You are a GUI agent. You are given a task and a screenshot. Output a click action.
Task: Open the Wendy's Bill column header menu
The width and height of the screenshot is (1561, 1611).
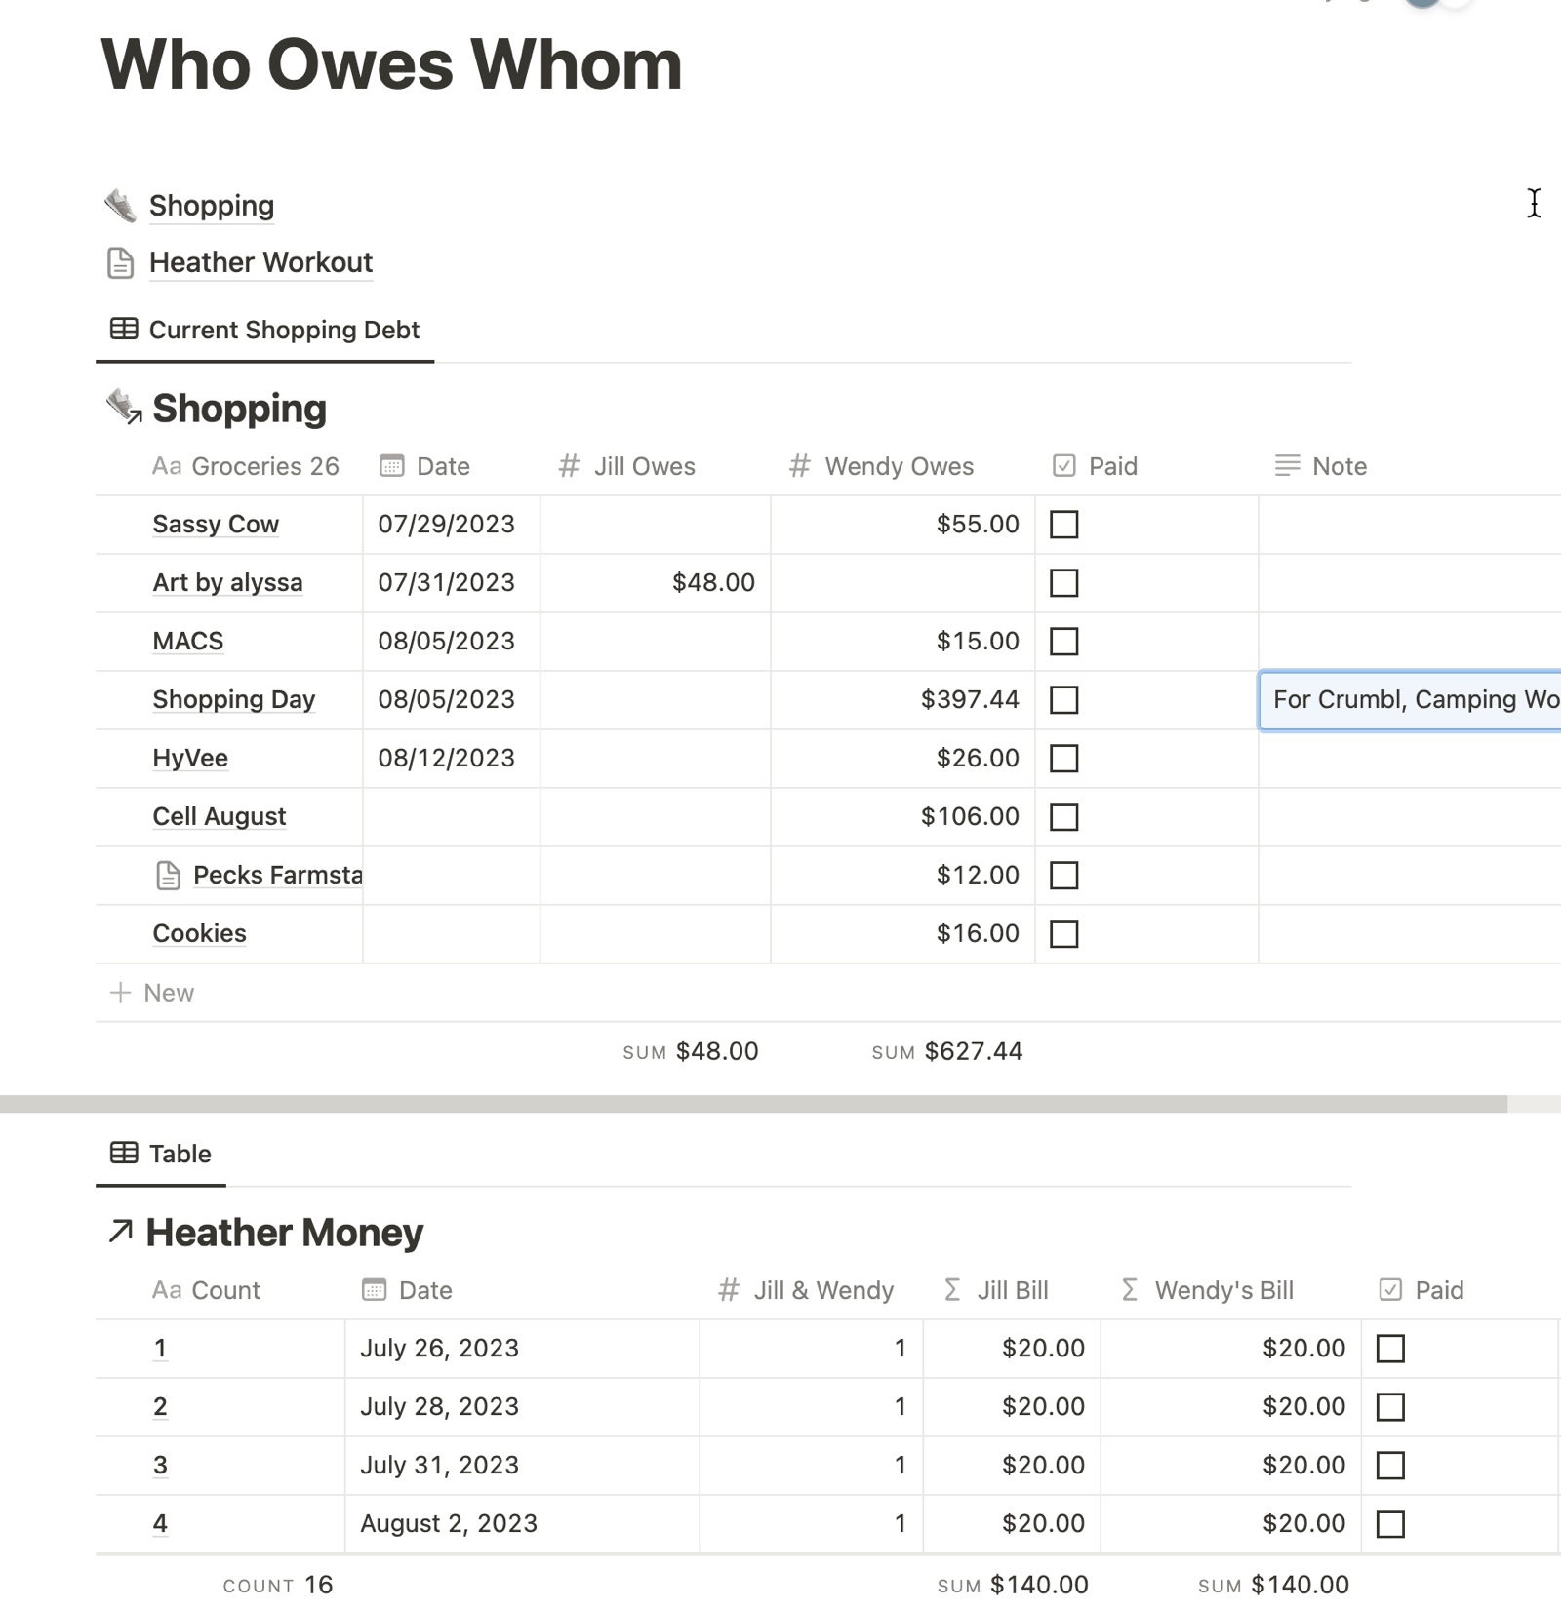pyautogui.click(x=1222, y=1291)
